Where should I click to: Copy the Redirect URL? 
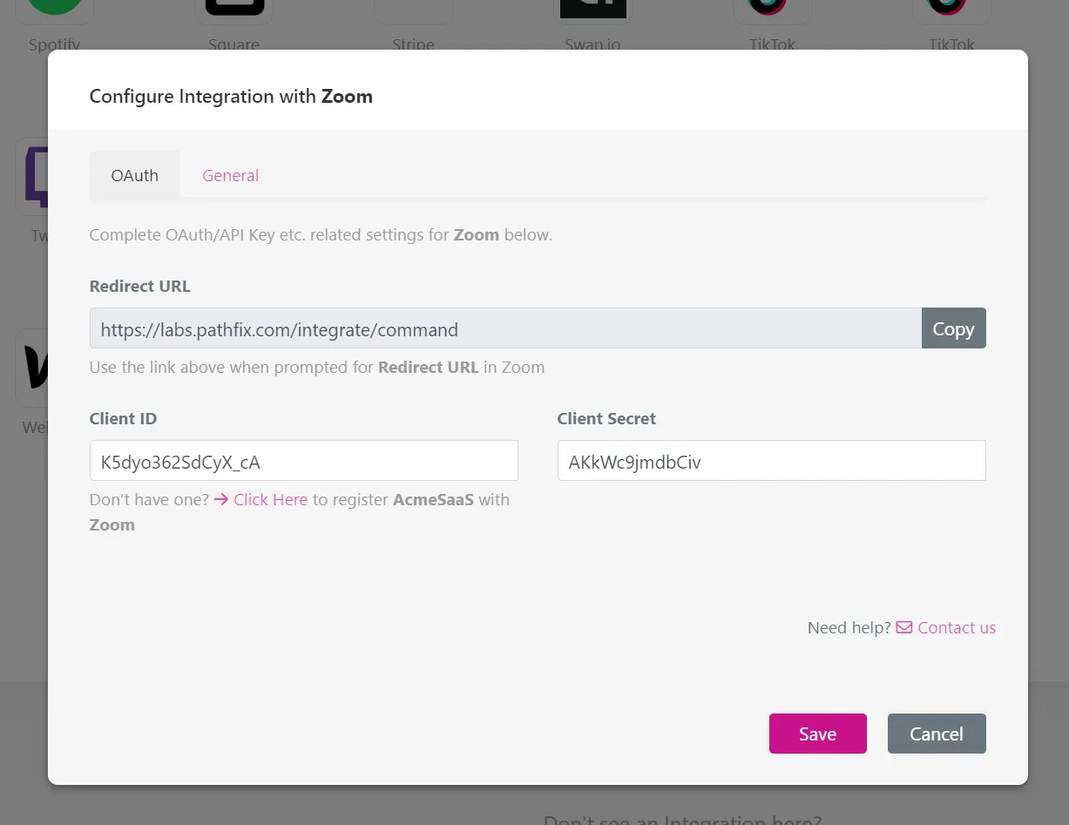point(953,328)
